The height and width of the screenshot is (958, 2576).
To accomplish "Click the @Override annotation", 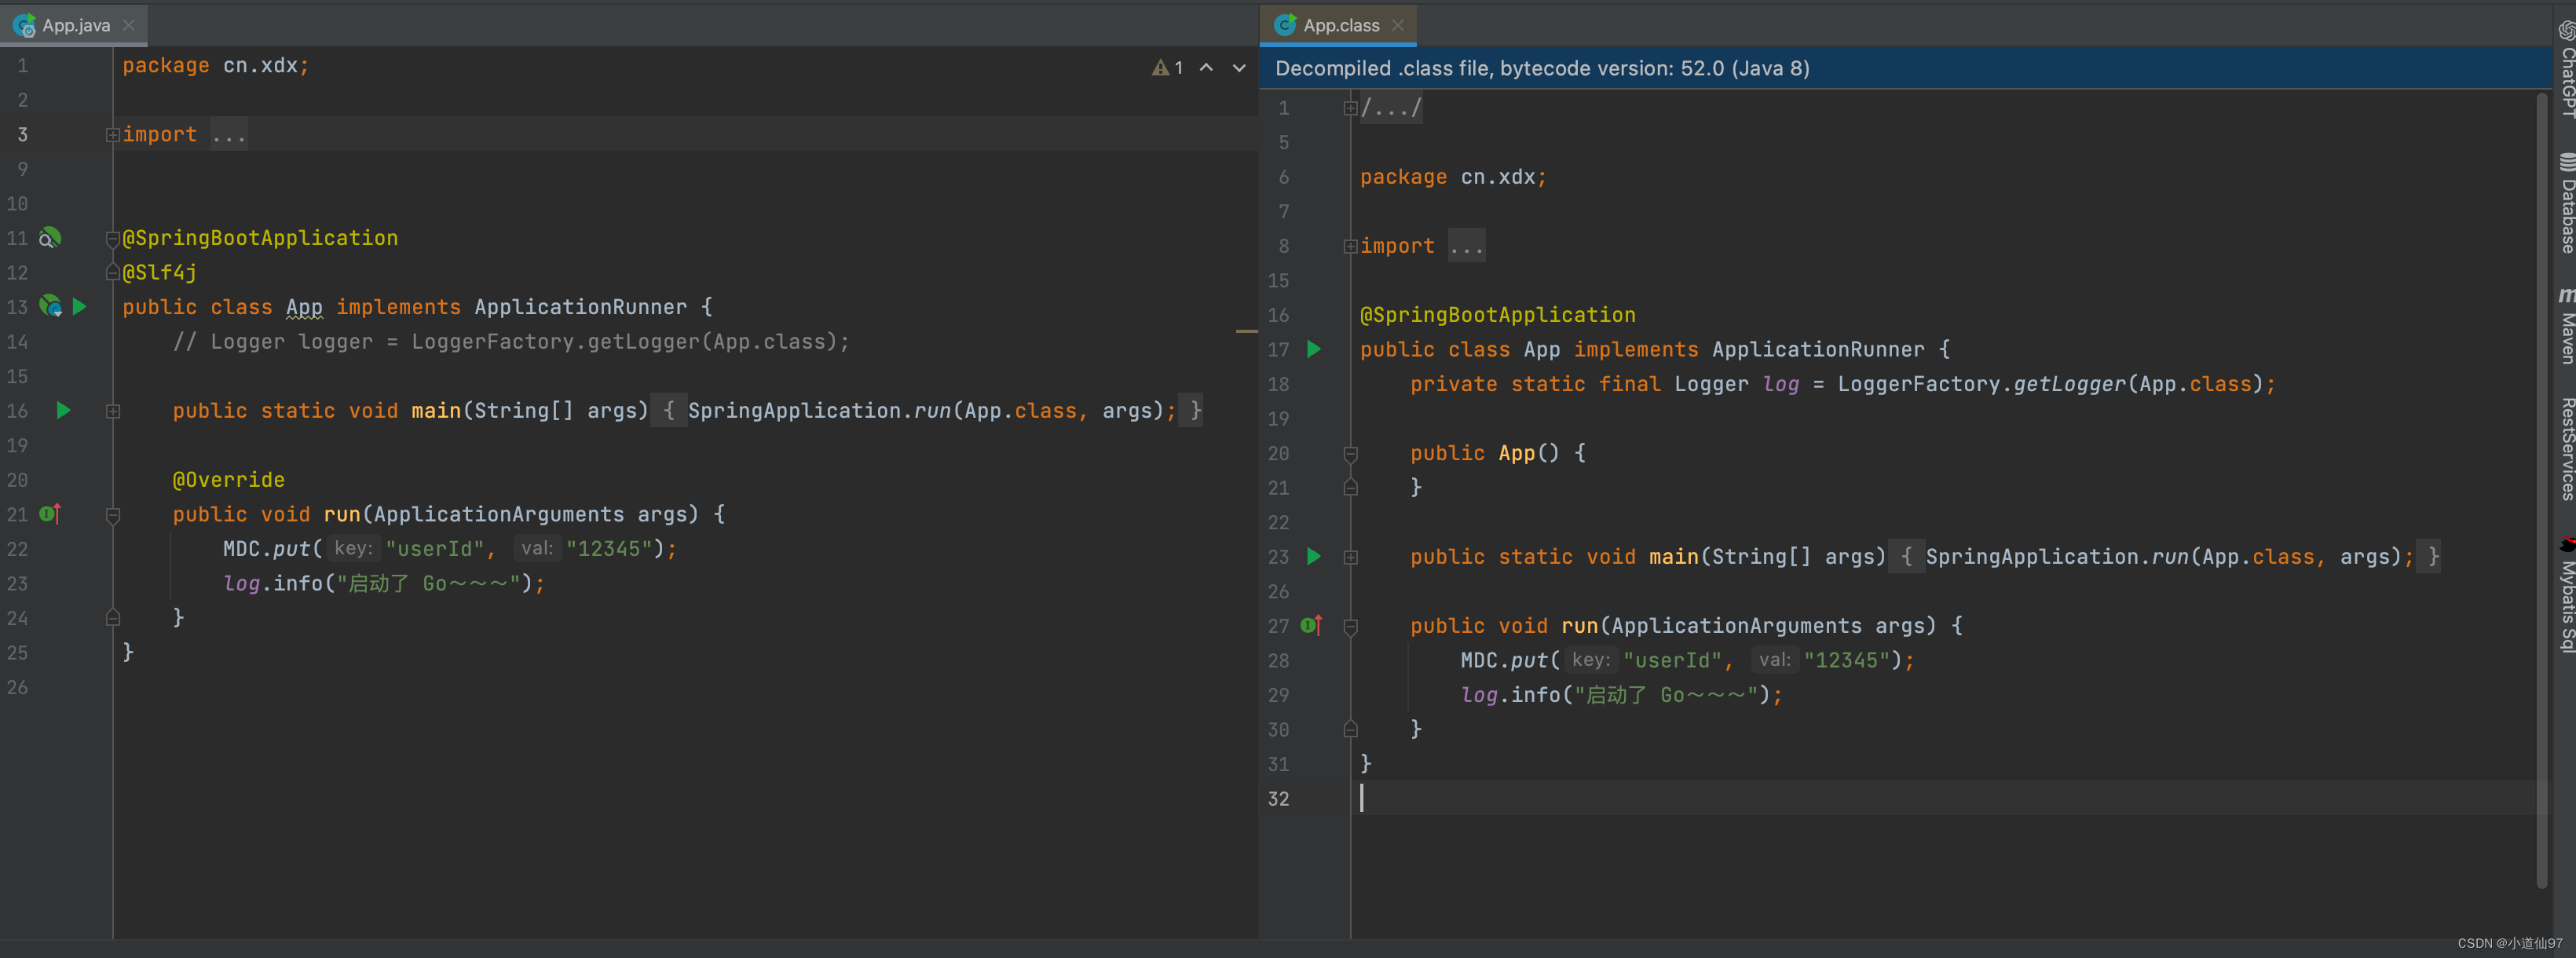I will click(228, 480).
